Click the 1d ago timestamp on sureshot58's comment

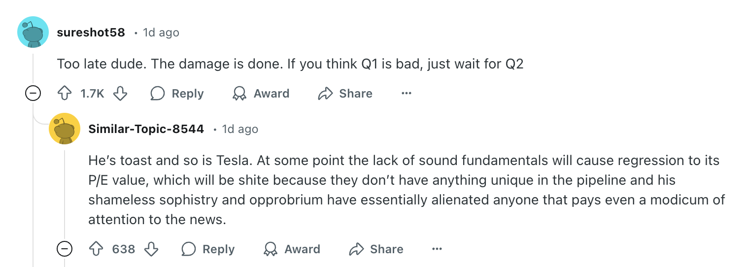[x=161, y=33]
